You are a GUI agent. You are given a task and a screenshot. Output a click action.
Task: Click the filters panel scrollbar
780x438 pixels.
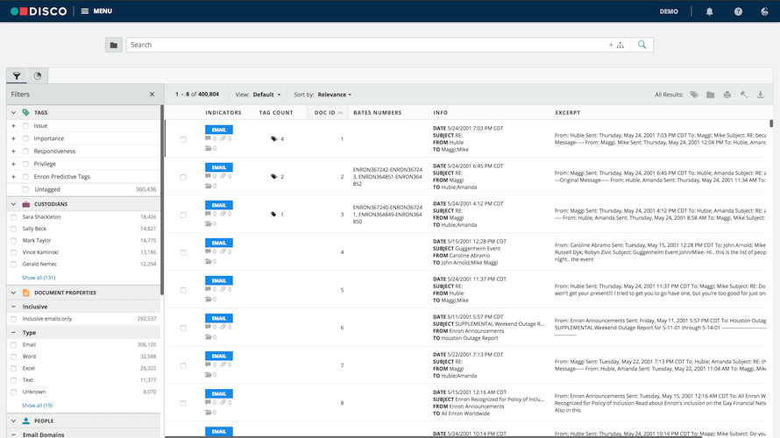(x=162, y=200)
